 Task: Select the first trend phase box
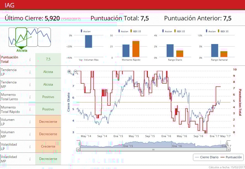click(12, 37)
